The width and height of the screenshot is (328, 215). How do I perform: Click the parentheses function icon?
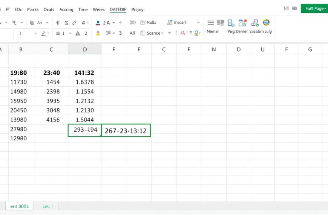pos(132,22)
